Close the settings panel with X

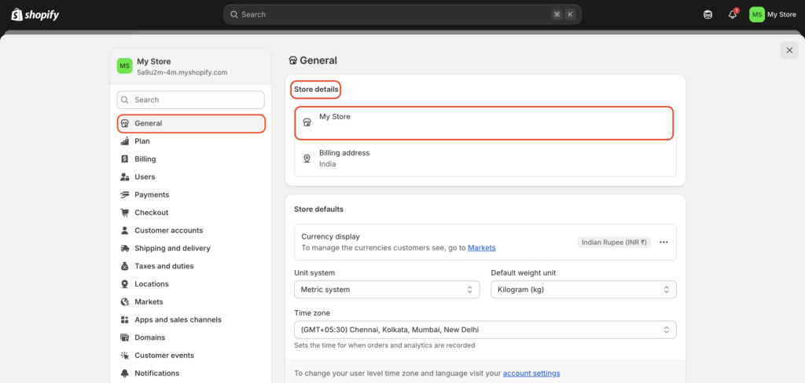[x=789, y=50]
